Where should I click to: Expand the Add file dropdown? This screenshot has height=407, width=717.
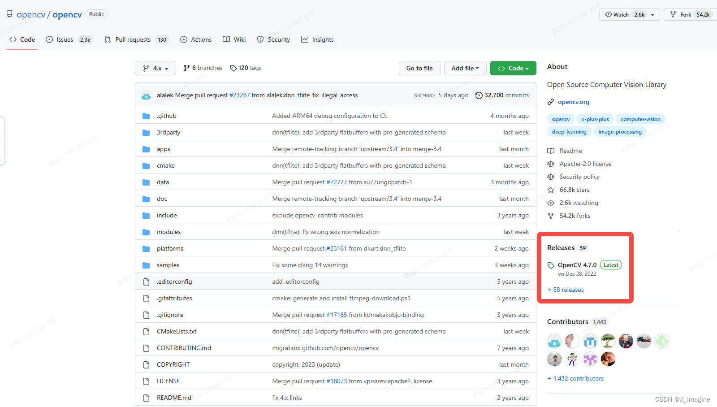point(465,68)
